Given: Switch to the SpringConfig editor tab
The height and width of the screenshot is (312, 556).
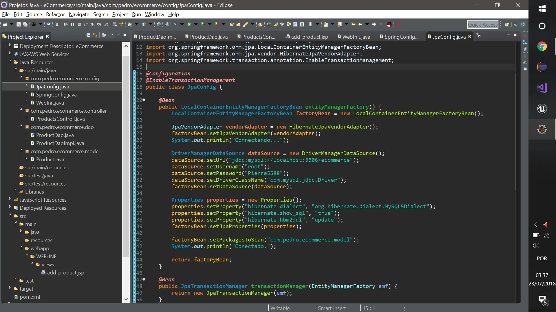Looking at the screenshot, I should pyautogui.click(x=401, y=37).
